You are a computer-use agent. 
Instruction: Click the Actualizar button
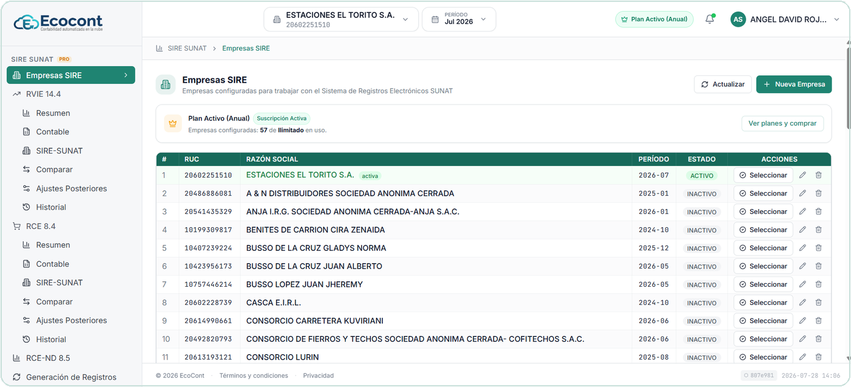point(723,84)
